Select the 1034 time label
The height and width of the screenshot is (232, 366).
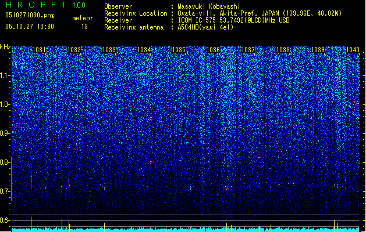144,50
